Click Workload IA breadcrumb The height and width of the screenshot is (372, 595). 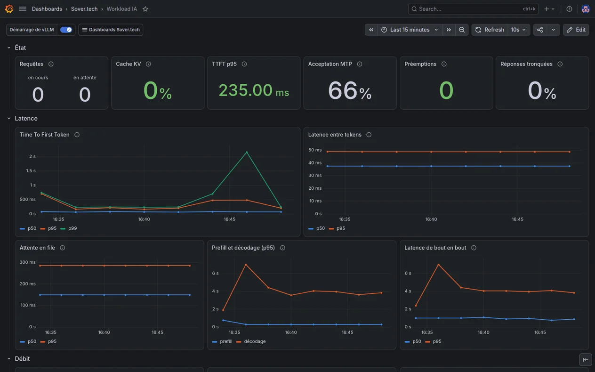[122, 9]
